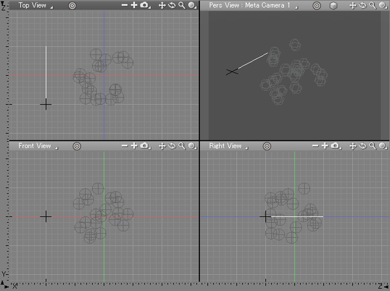Click the shading sphere icon in Top View
The width and height of the screenshot is (390, 291).
pos(191,5)
